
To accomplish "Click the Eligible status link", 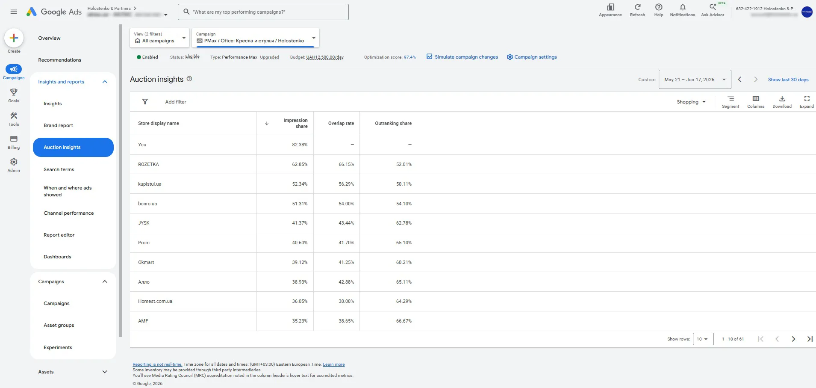I will [x=192, y=56].
